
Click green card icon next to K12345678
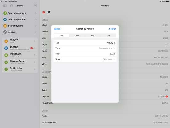pyautogui.click(x=6, y=55)
